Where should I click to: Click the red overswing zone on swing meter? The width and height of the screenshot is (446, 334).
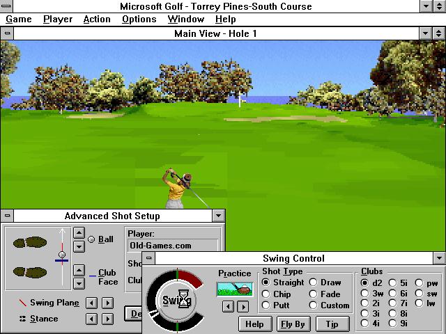coord(190,278)
